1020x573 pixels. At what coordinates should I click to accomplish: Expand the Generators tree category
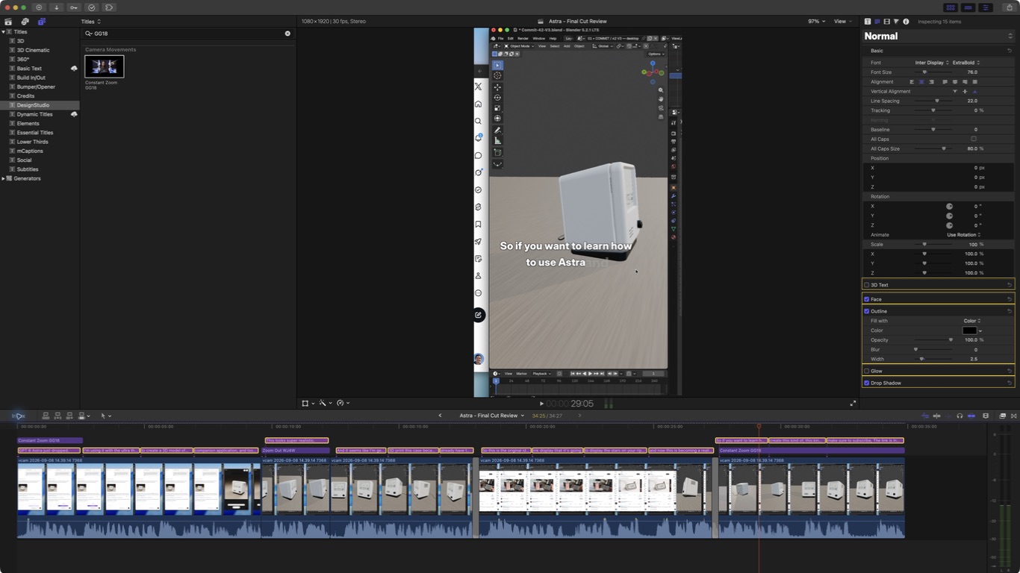coord(3,178)
